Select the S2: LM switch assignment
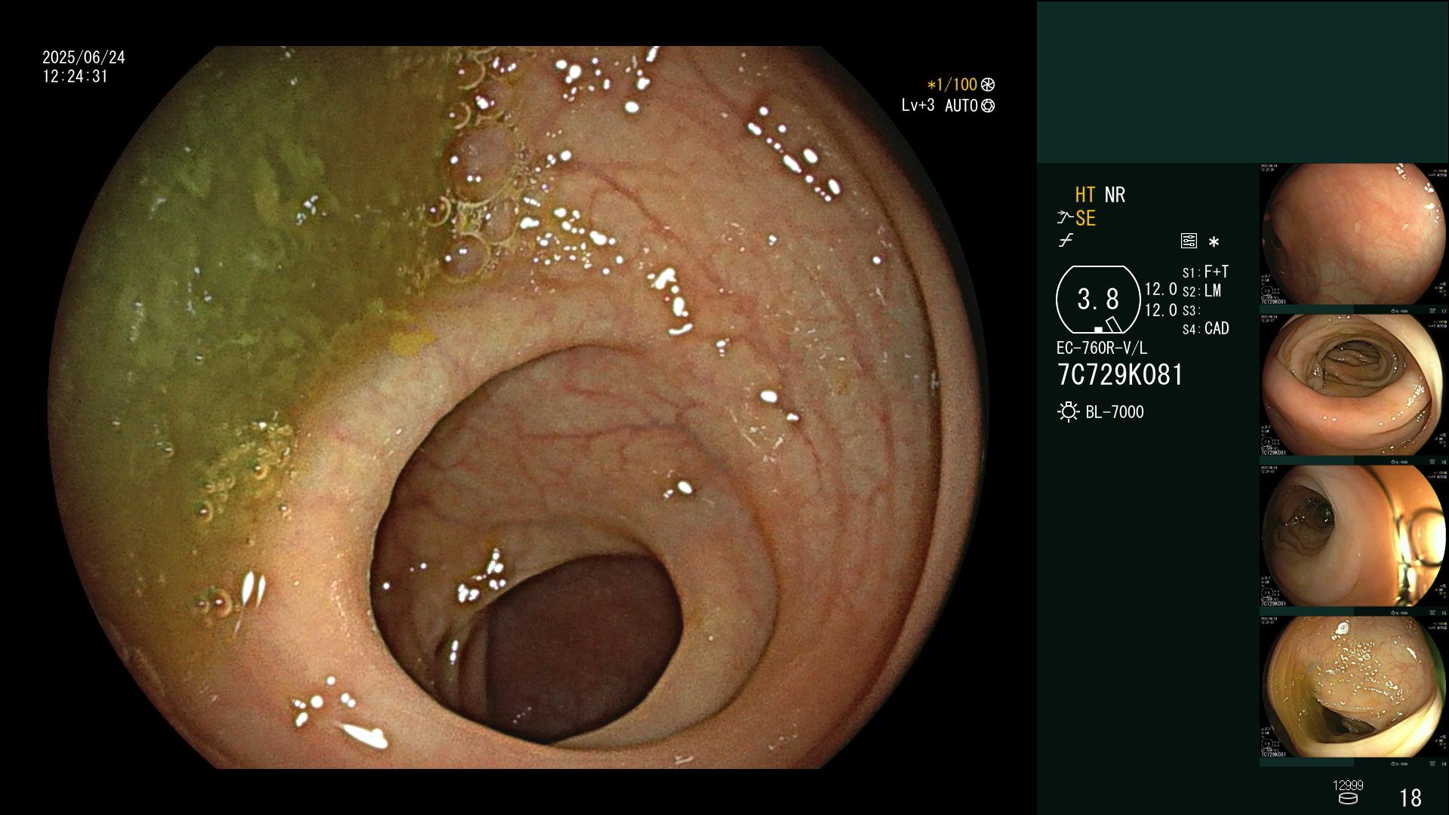The image size is (1449, 815). [x=1202, y=291]
